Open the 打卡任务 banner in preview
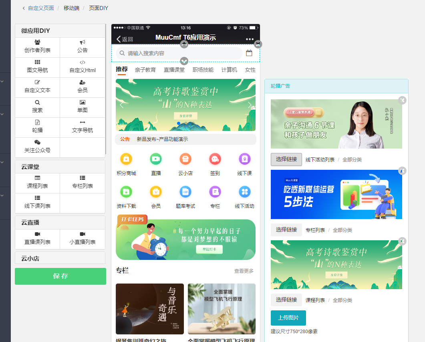The height and width of the screenshot is (342, 425). (186, 237)
